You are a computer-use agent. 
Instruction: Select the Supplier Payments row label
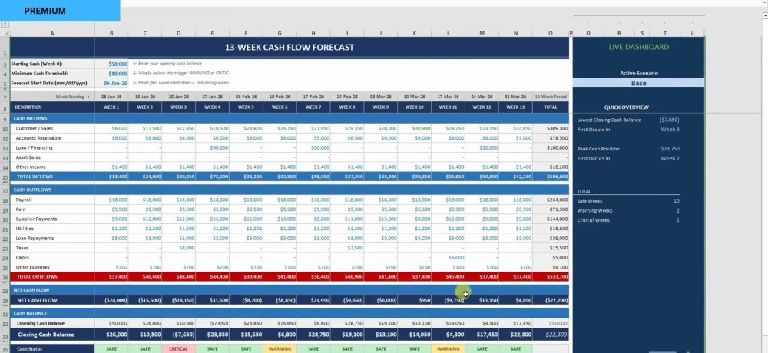tap(52, 219)
